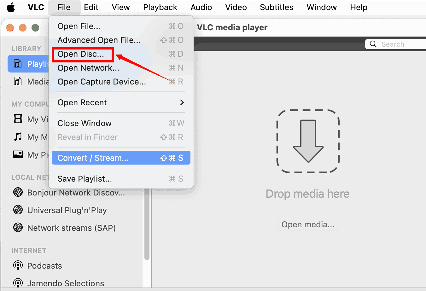Click the sidebar vertical scrollbar
The image size is (426, 291).
pyautogui.click(x=147, y=227)
